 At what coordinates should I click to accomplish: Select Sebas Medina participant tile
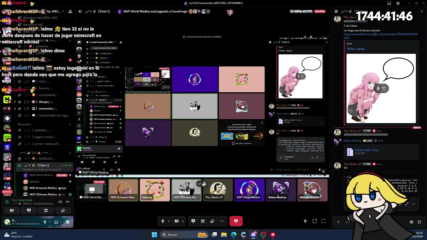tap(281, 190)
